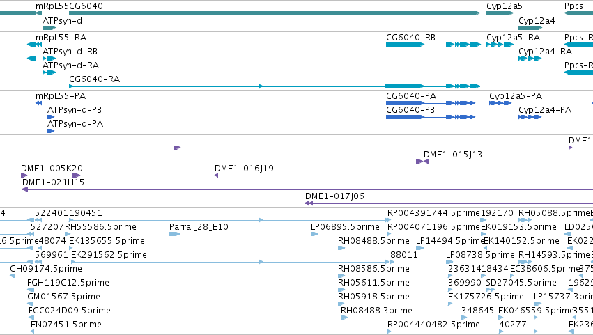Click the RP004071196.5prime EST label
Image resolution: width=593 pixels, height=335 pixels.
(433, 227)
